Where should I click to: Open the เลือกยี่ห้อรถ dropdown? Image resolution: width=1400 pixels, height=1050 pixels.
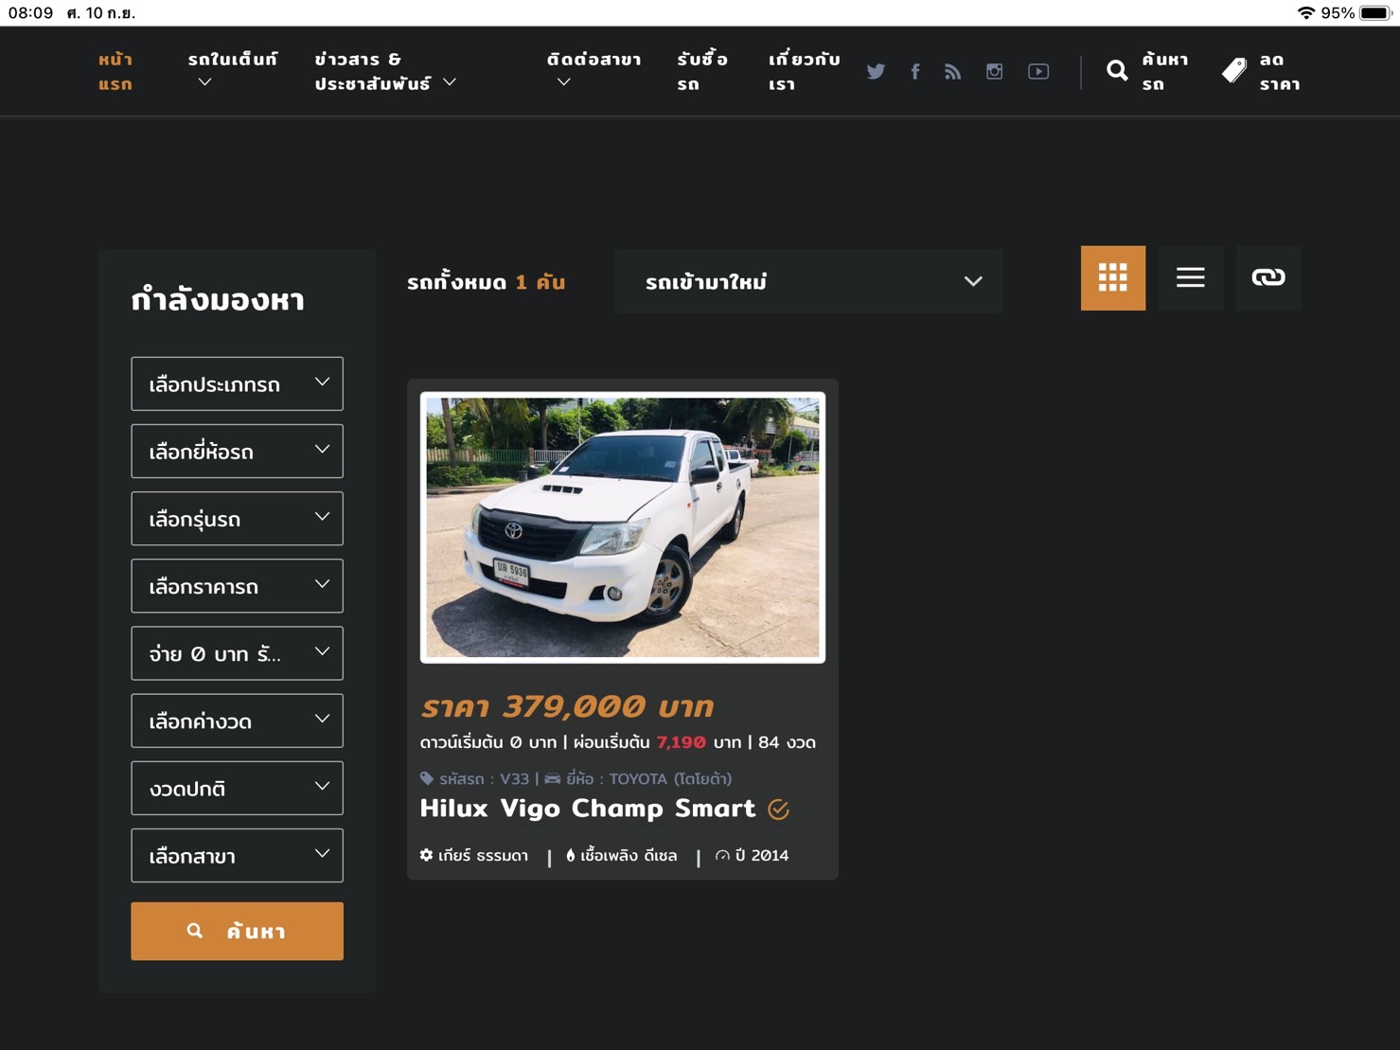(x=237, y=451)
